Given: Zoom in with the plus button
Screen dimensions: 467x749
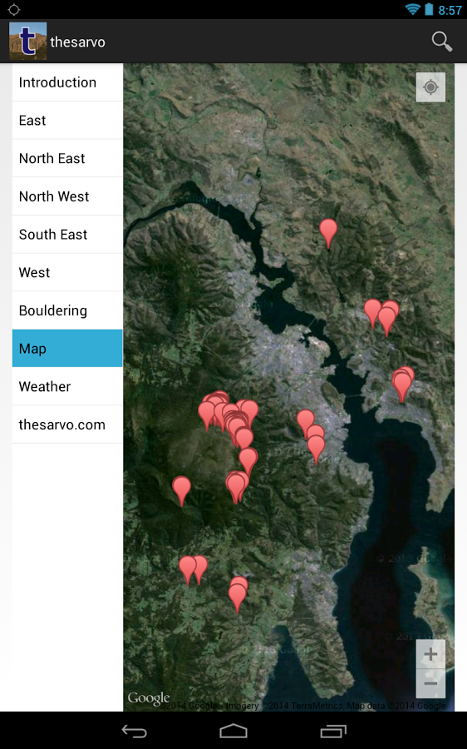Looking at the screenshot, I should point(430,654).
